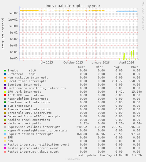Click the '1e-03' y-axis label

click(14, 46)
